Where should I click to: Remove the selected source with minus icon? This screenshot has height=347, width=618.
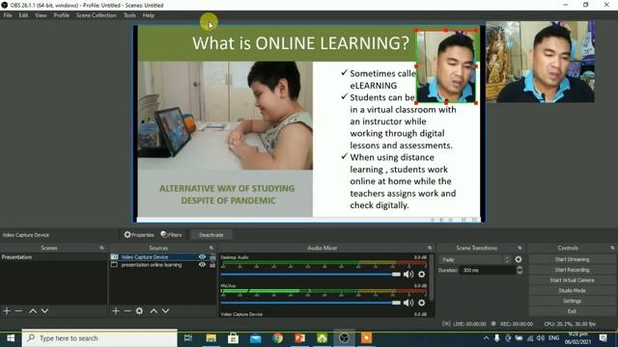click(x=127, y=310)
